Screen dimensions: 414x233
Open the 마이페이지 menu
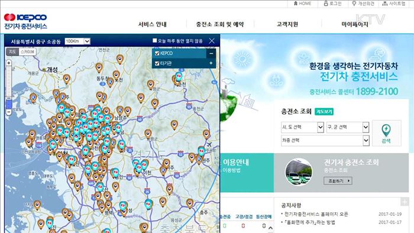pyautogui.click(x=355, y=24)
